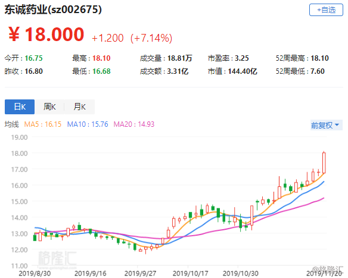Click the 市值 value 144.40亿
The width and height of the screenshot is (348, 278).
(243, 71)
